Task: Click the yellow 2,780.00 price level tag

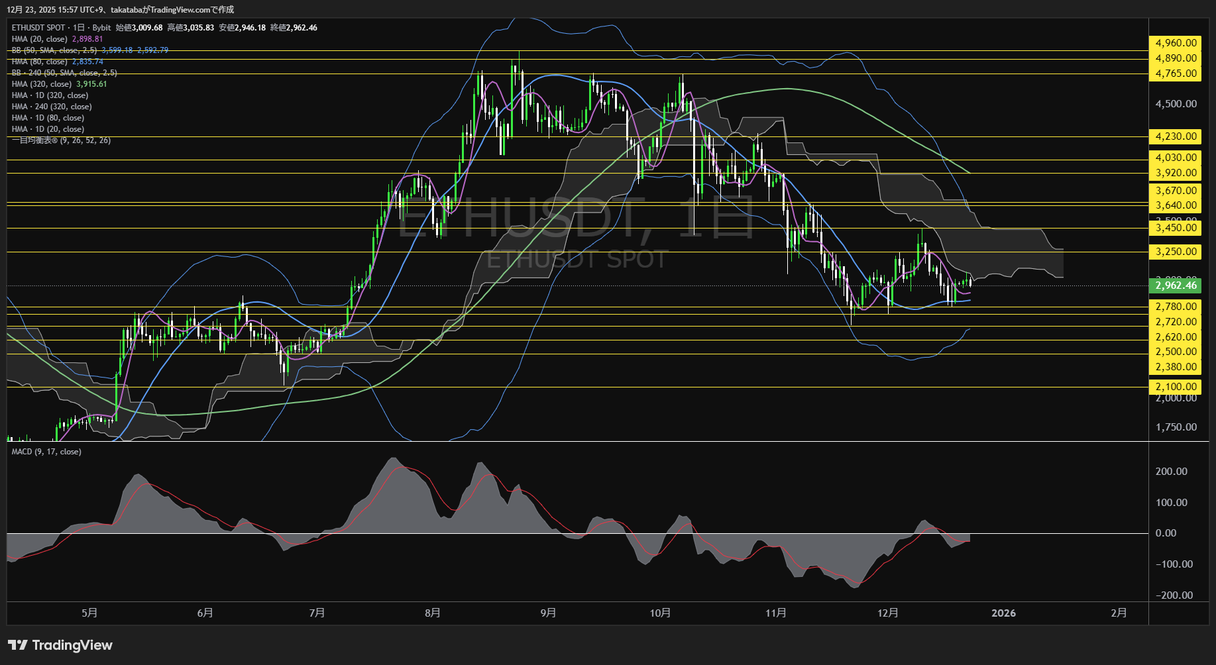Action: coord(1175,307)
